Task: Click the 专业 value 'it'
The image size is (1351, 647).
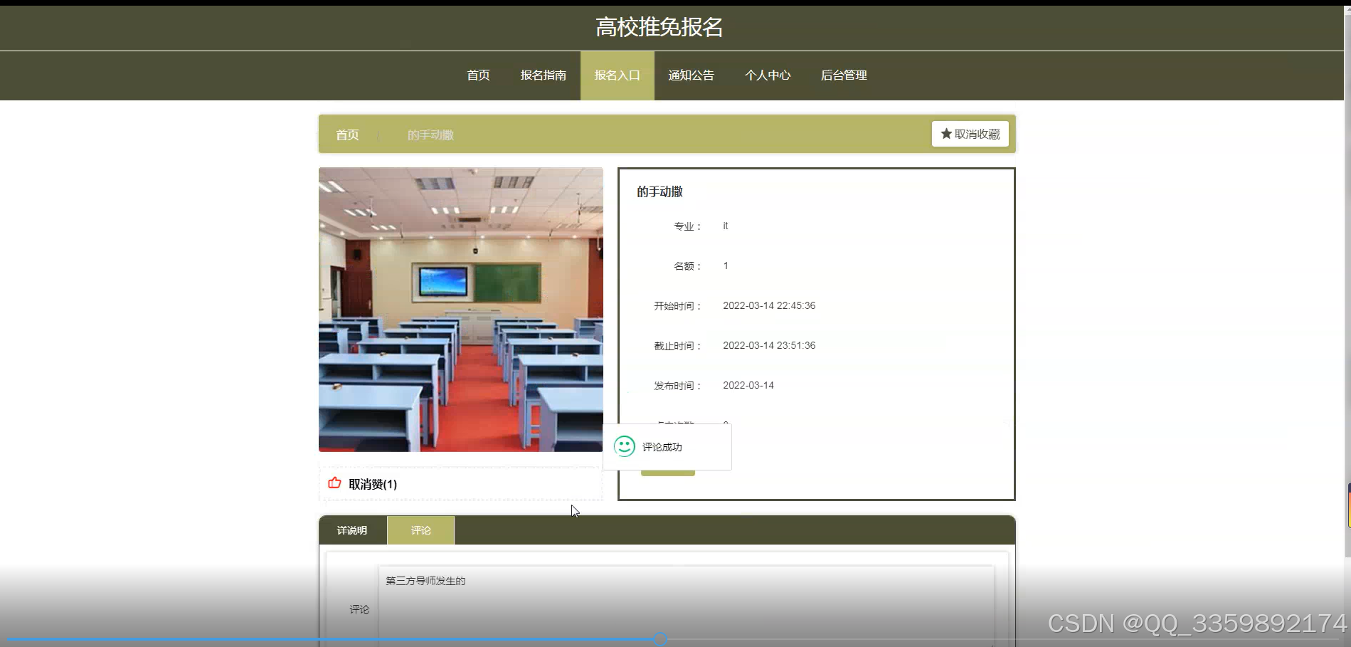Action: (726, 226)
